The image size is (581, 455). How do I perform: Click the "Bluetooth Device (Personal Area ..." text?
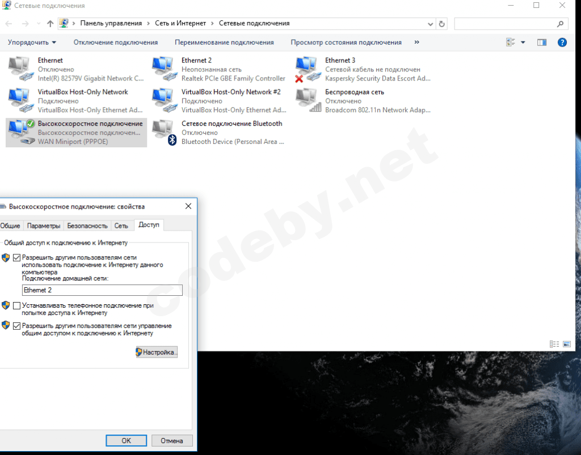pyautogui.click(x=233, y=142)
